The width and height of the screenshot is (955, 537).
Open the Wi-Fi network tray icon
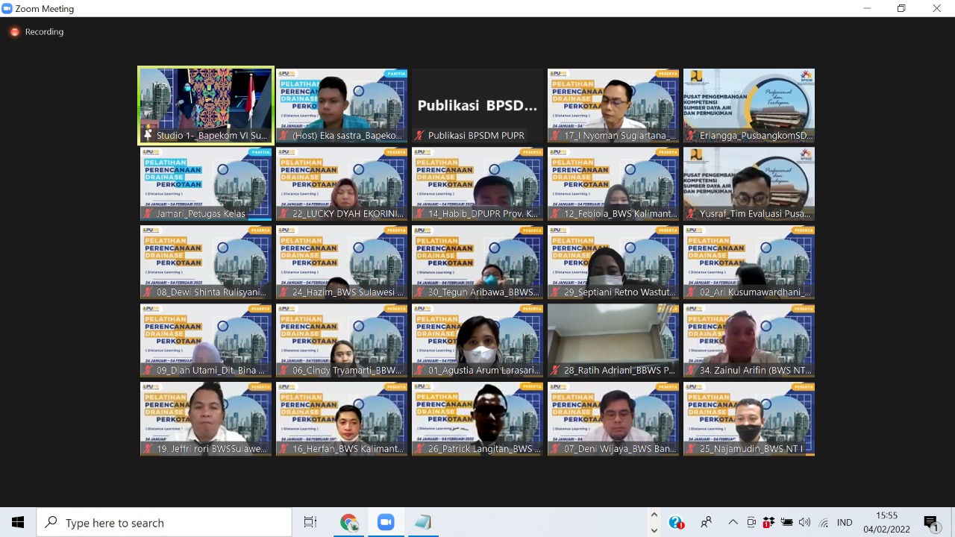click(x=823, y=522)
